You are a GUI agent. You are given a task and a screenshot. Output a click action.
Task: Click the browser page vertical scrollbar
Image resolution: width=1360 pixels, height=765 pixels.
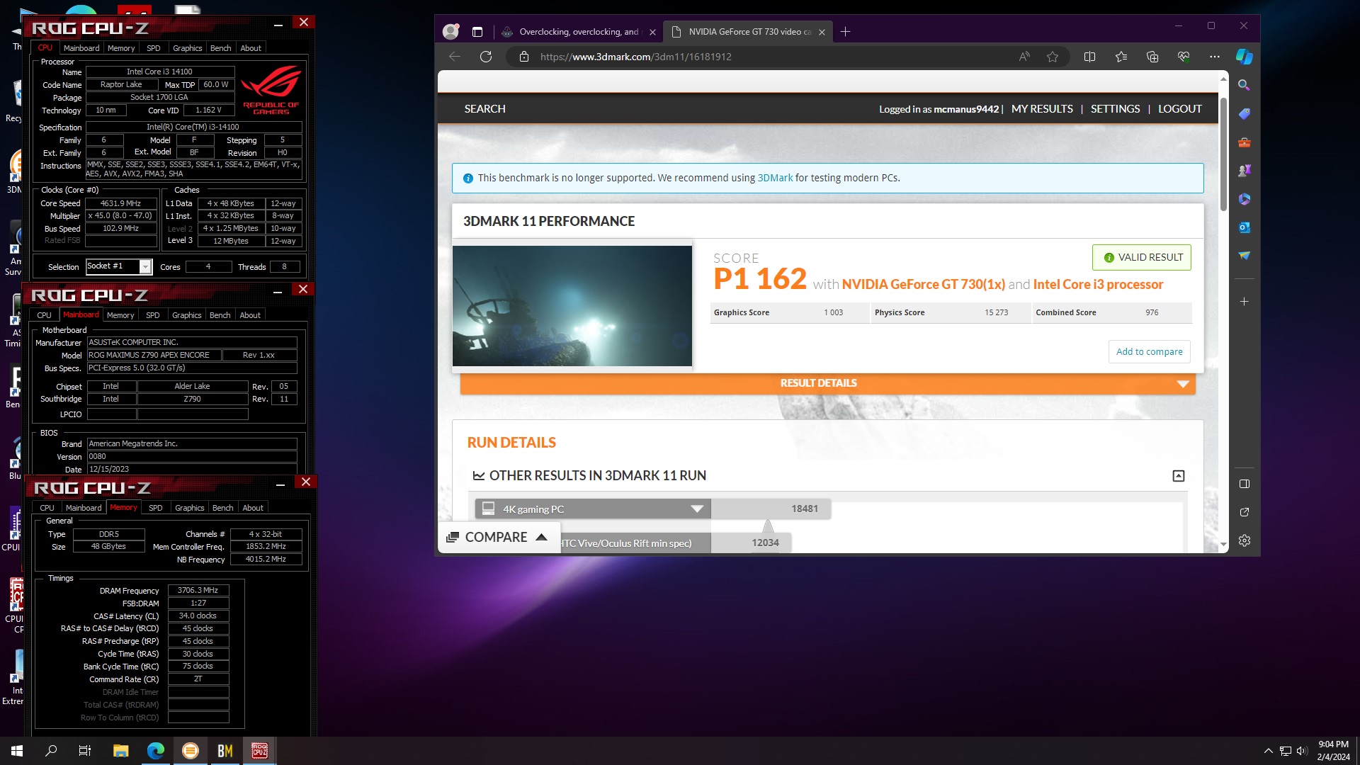[1223, 154]
